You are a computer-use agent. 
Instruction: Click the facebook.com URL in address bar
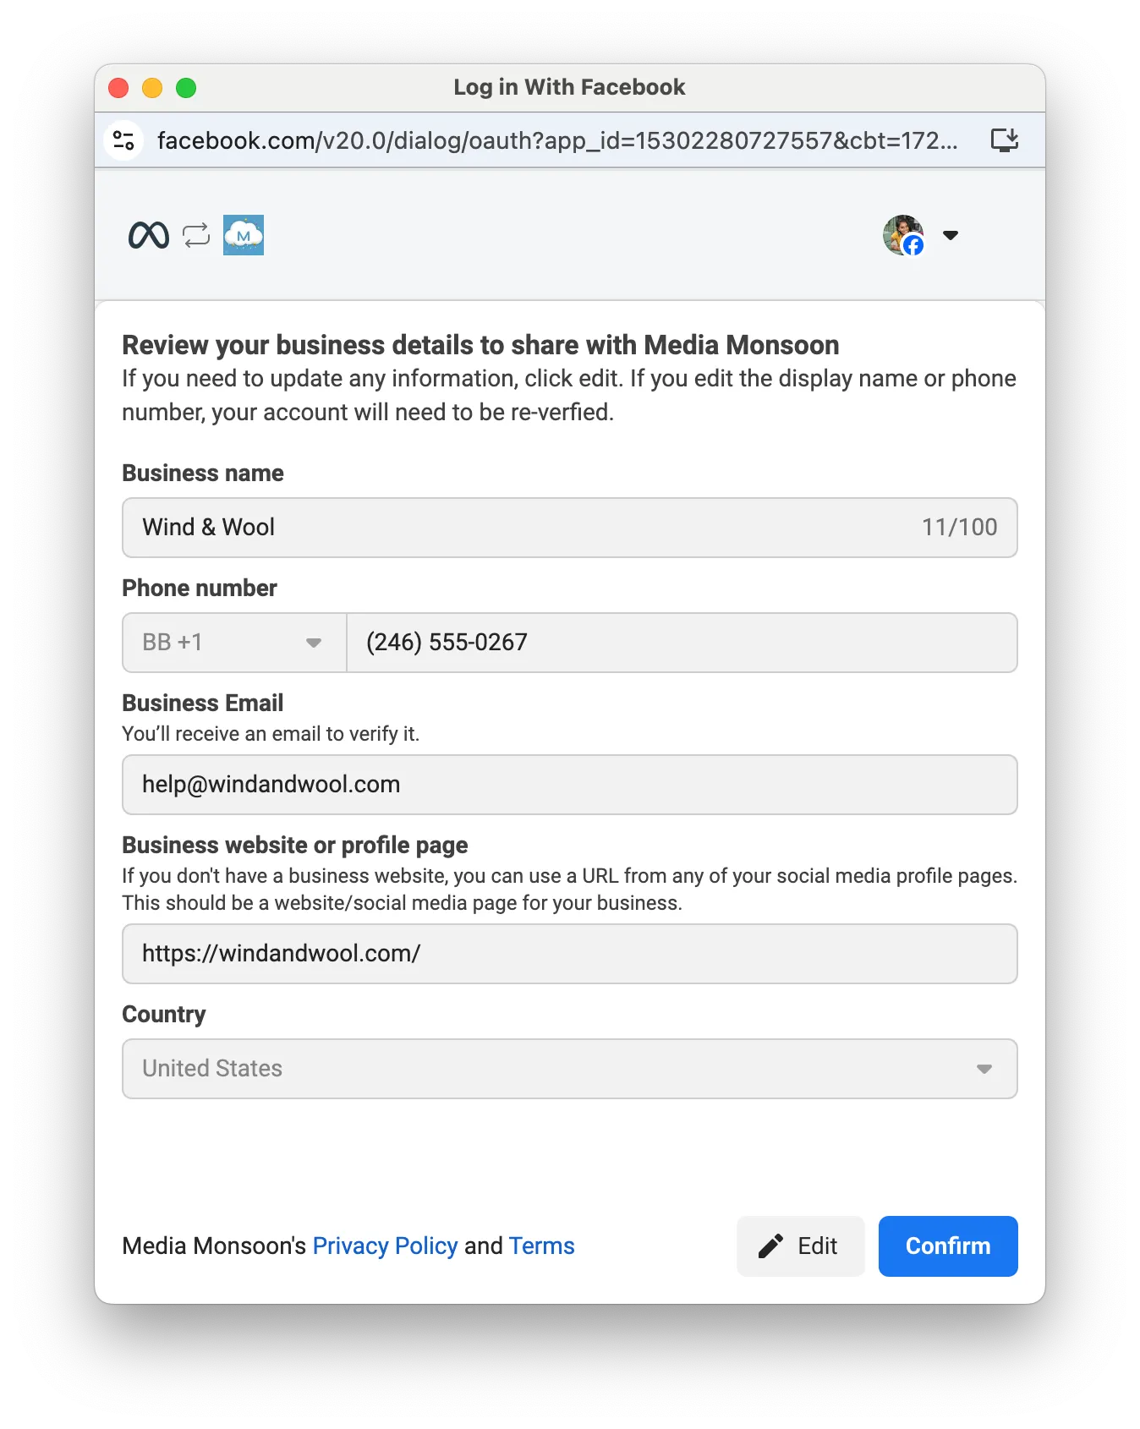point(556,140)
